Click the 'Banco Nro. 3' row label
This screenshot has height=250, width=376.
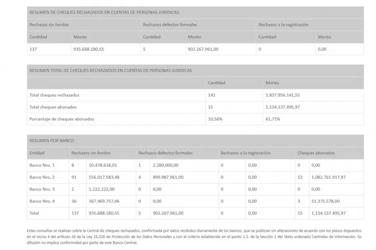(42, 189)
